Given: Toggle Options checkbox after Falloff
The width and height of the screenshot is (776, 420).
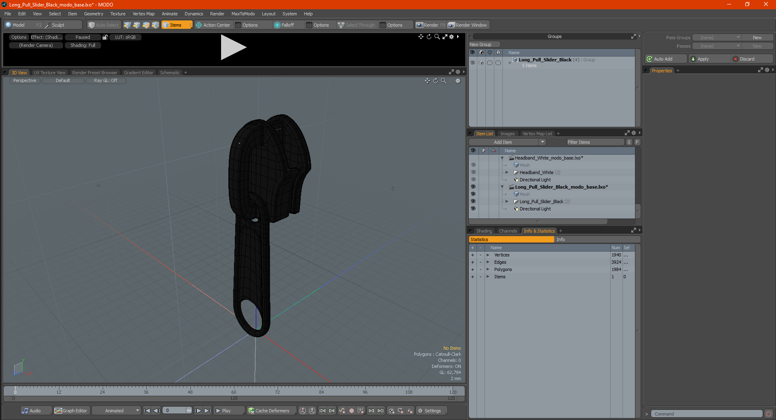Looking at the screenshot, I should point(309,25).
